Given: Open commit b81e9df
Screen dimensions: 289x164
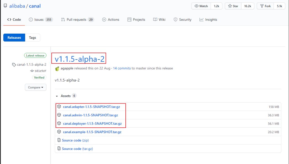Looking at the screenshot, I should (41, 71).
